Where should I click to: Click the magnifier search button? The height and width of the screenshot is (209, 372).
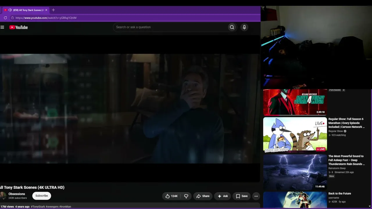tap(232, 27)
